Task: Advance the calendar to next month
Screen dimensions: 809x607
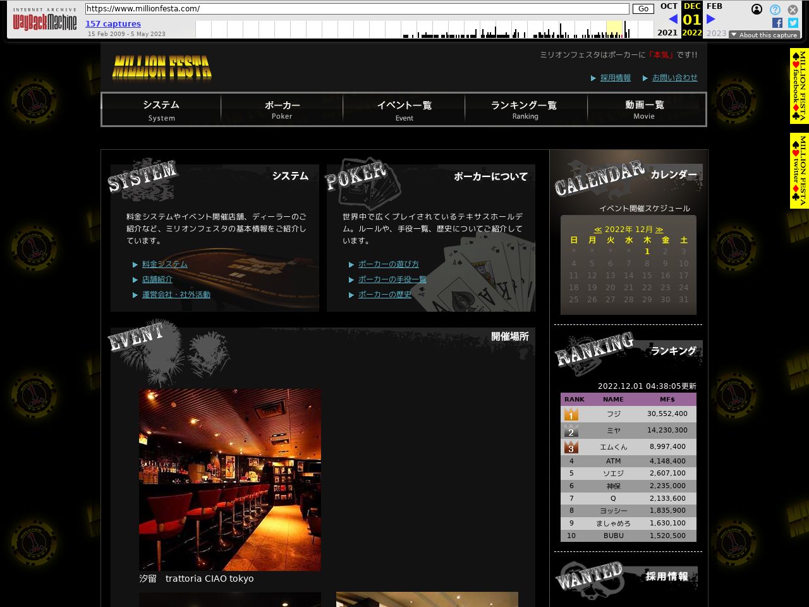Action: pyautogui.click(x=659, y=230)
